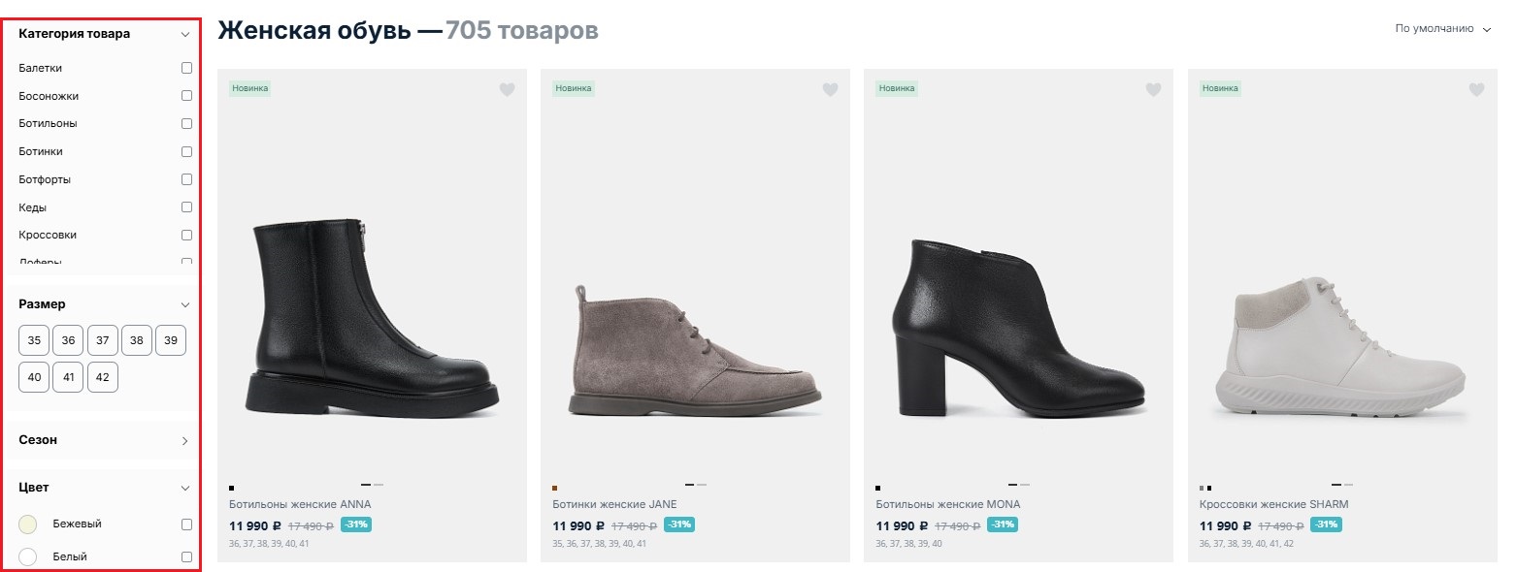Toggle the Бежевый color checkbox
This screenshot has height=572, width=1517.
click(x=186, y=524)
